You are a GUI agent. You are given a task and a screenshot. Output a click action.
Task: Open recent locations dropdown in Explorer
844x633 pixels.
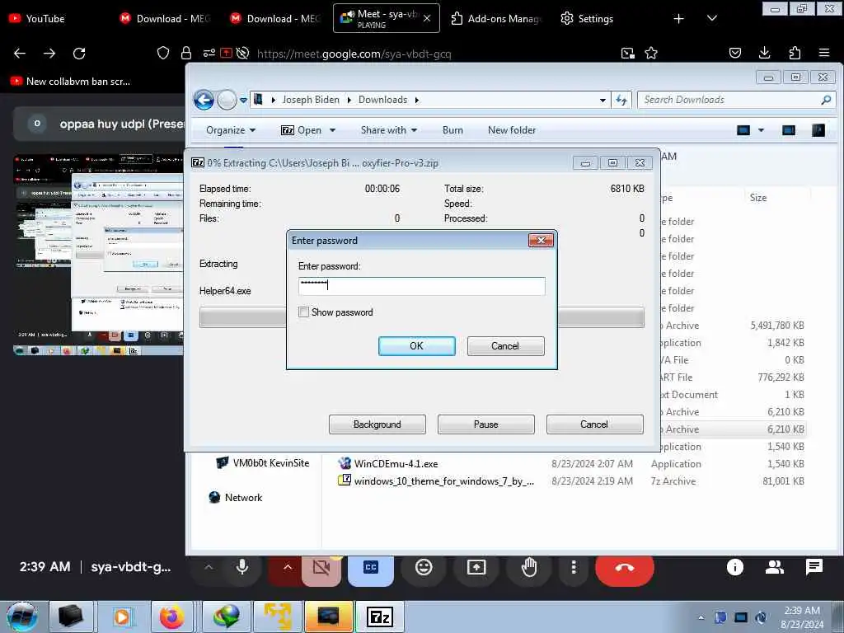243,100
